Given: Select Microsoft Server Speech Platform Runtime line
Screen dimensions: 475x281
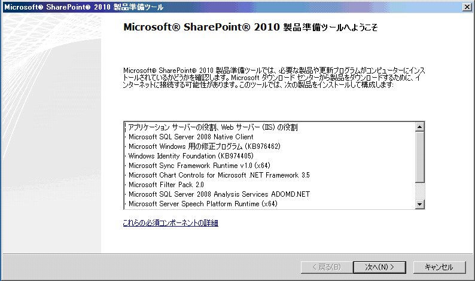Looking at the screenshot, I should point(203,204).
